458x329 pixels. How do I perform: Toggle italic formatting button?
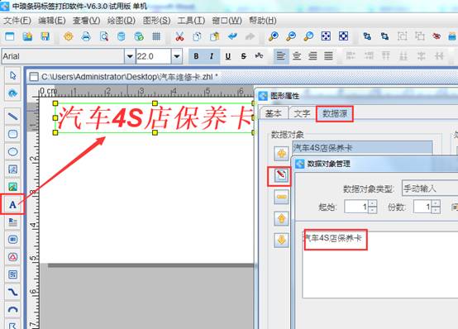pyautogui.click(x=212, y=56)
